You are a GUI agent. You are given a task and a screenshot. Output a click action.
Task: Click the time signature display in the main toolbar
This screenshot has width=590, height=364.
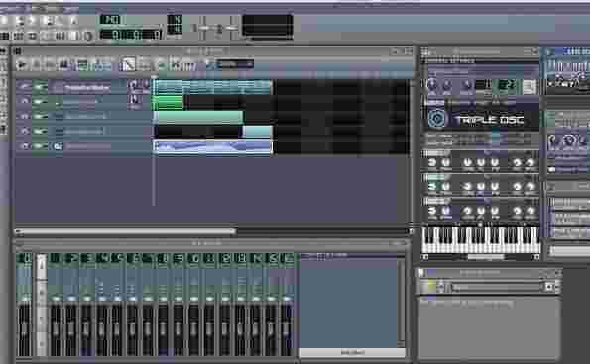[175, 25]
